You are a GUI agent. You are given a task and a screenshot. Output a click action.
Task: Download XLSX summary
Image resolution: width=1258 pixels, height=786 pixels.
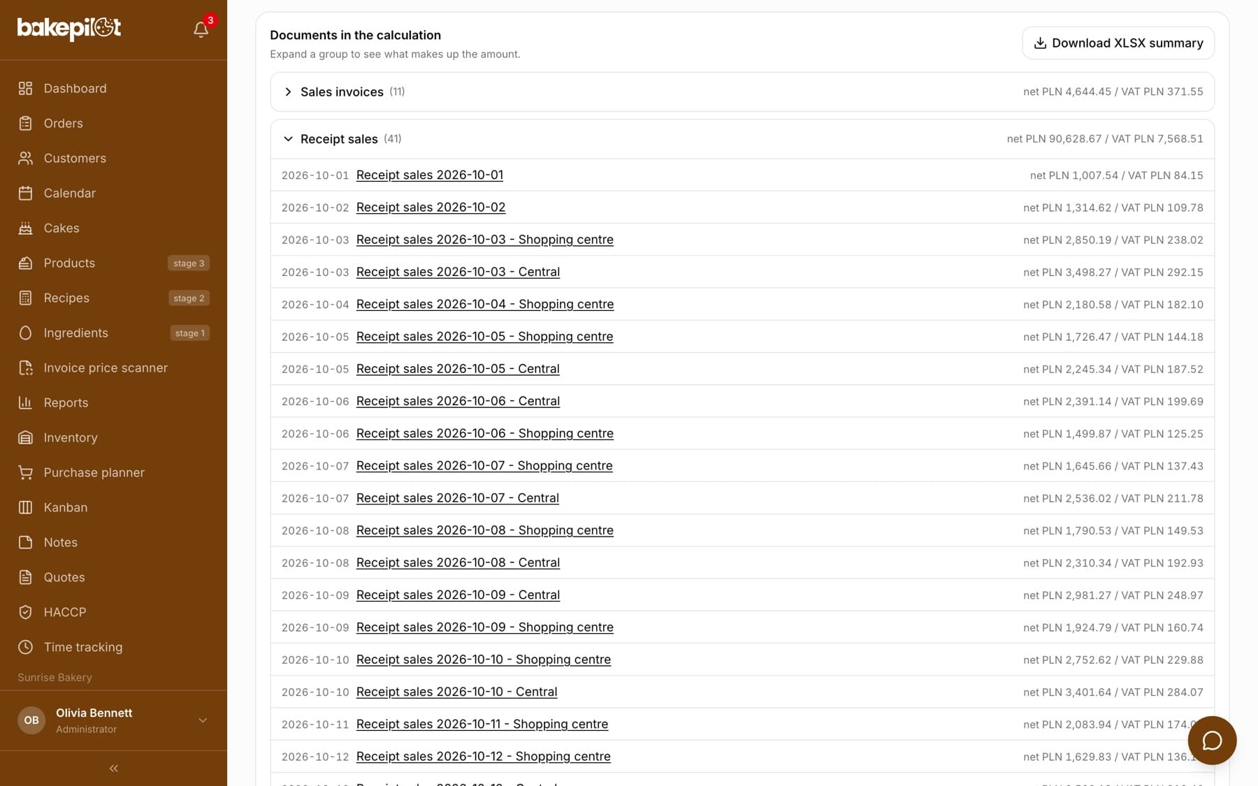click(1118, 43)
